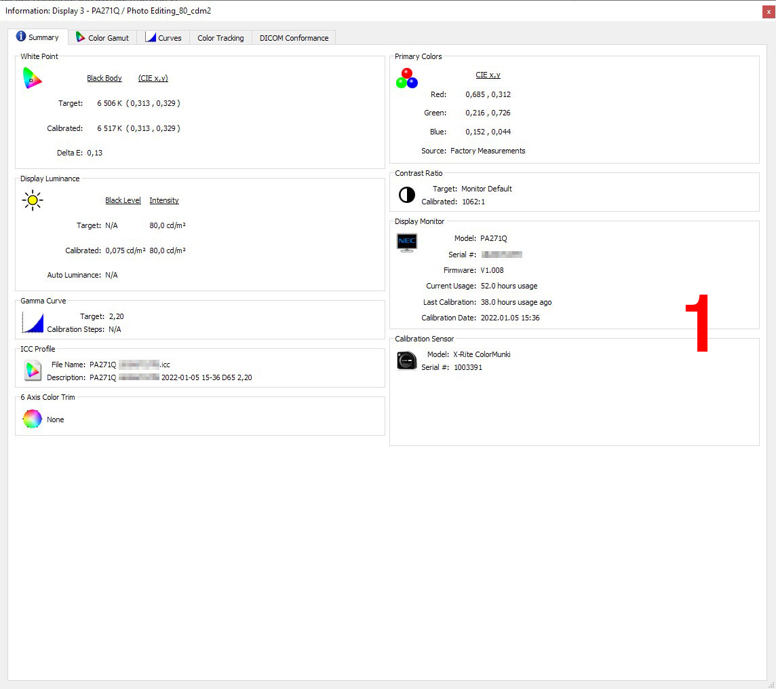Click the Intensity underlined header

tap(164, 200)
